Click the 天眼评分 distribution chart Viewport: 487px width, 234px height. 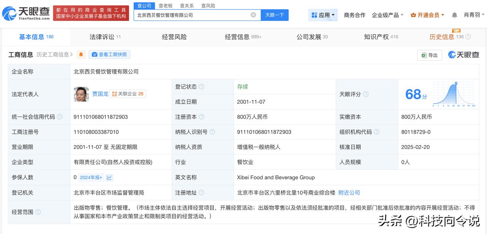coord(454,94)
